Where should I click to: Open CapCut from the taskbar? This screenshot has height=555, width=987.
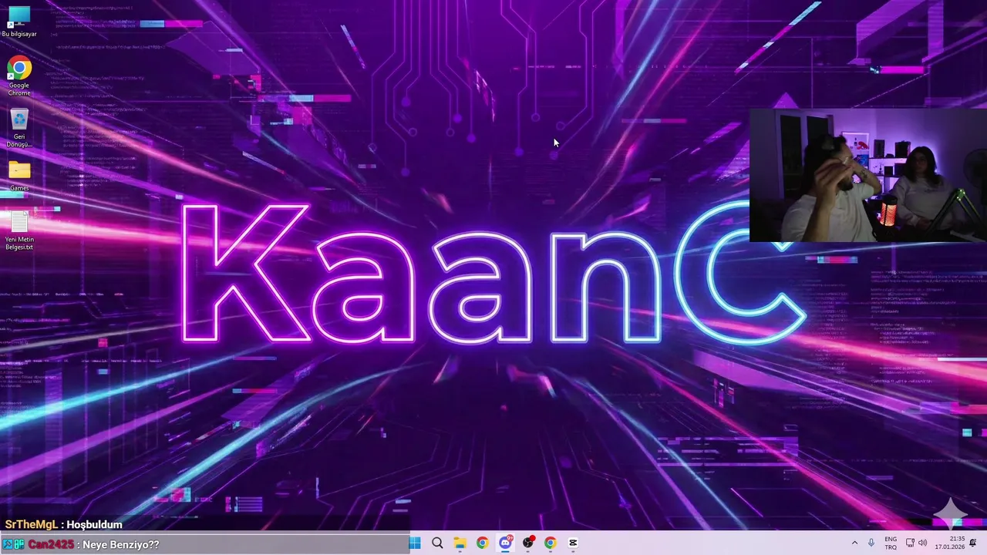(573, 543)
